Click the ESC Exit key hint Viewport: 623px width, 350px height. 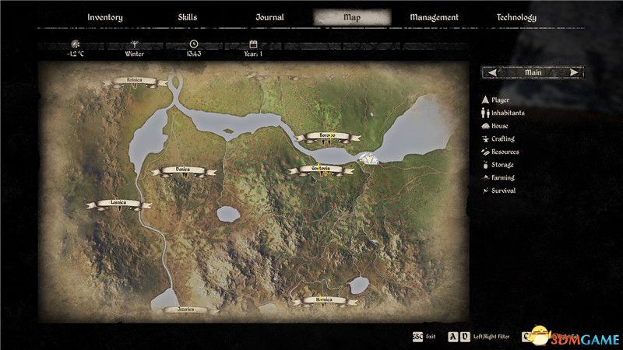pyautogui.click(x=417, y=337)
